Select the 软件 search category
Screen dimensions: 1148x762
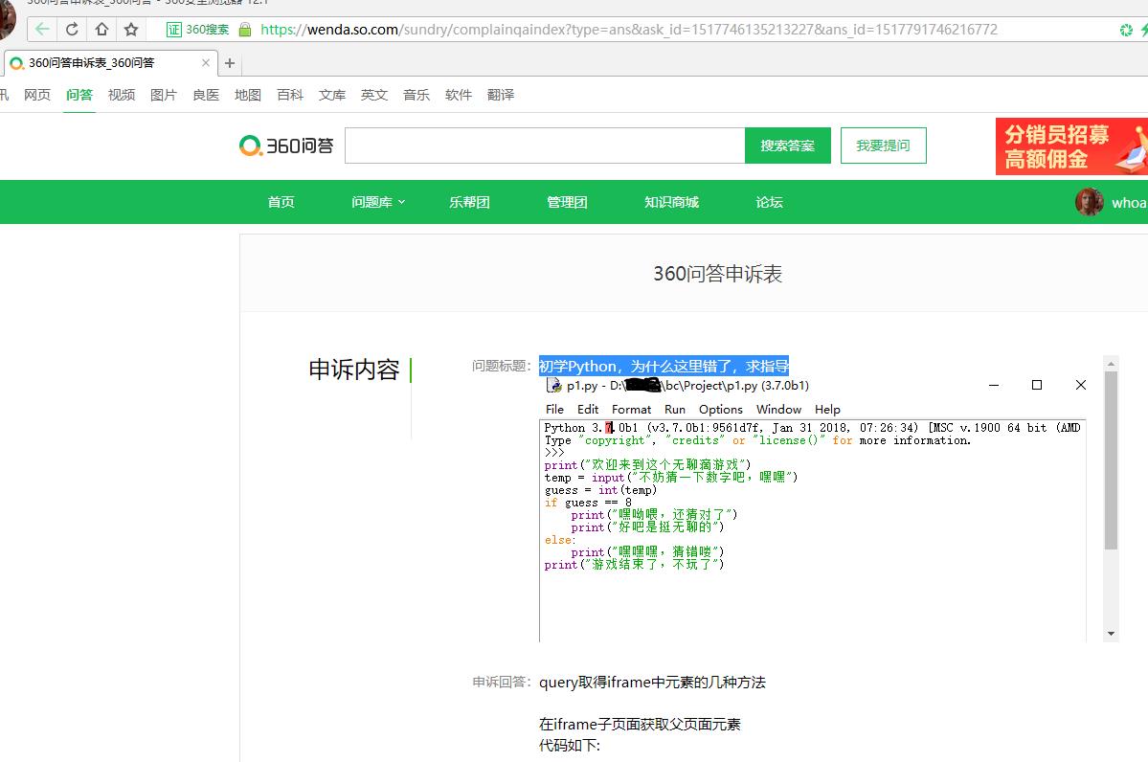[459, 95]
